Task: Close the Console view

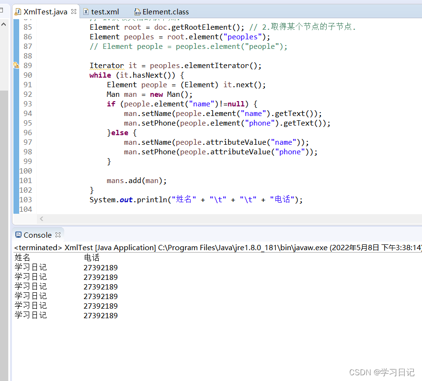Action: 58,235
